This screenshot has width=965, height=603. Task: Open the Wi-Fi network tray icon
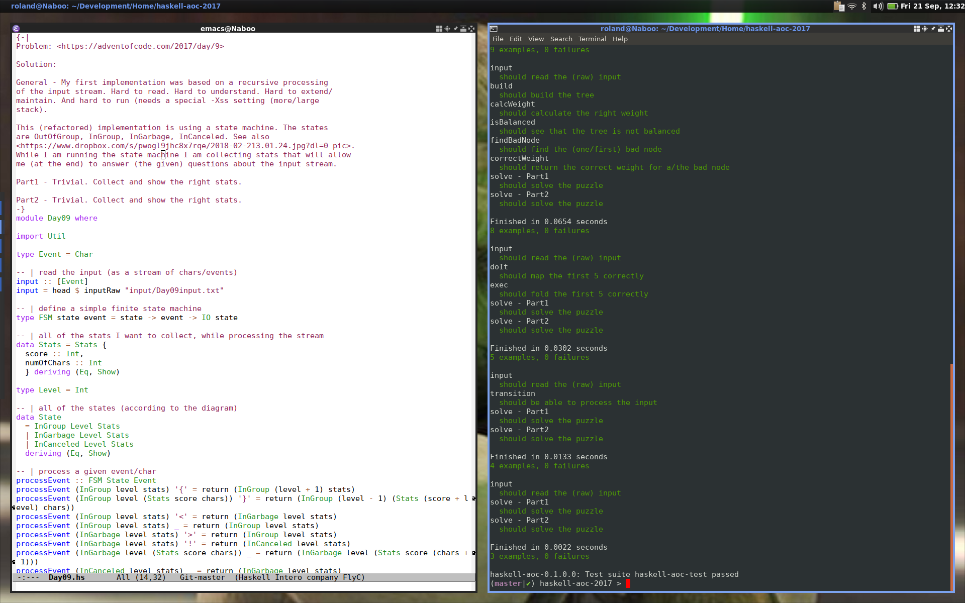(852, 6)
